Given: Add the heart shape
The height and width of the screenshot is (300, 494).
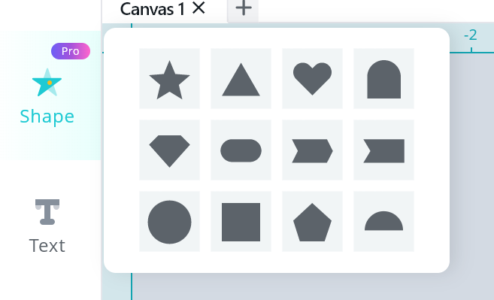Looking at the screenshot, I should pyautogui.click(x=312, y=78).
